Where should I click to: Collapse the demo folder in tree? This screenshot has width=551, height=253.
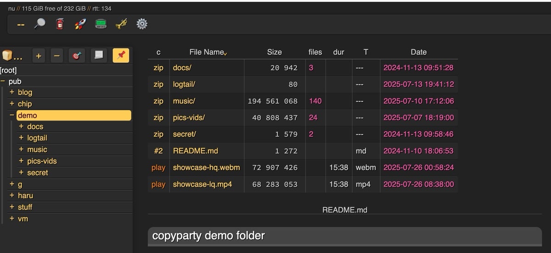pyautogui.click(x=12, y=115)
